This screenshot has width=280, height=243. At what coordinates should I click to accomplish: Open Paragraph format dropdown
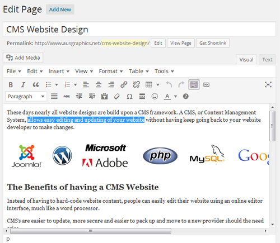tap(26, 97)
